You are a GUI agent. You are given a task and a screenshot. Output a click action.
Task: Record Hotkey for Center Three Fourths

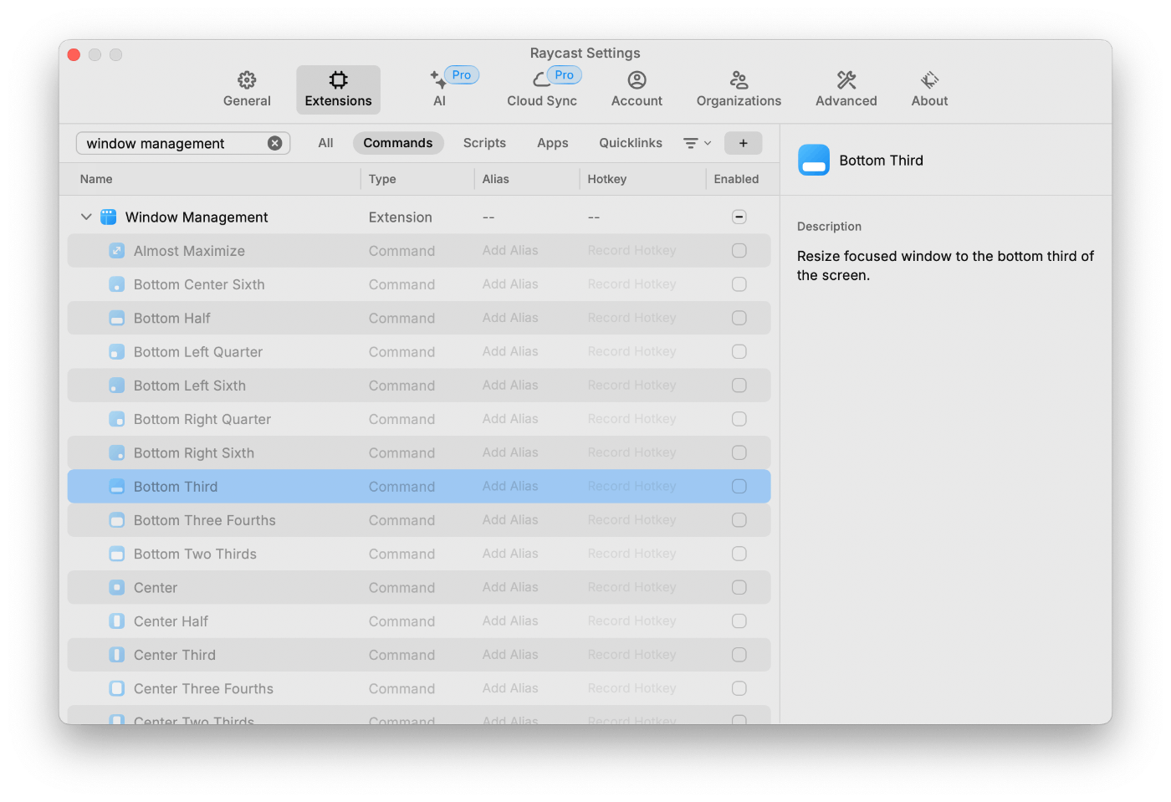coord(632,688)
